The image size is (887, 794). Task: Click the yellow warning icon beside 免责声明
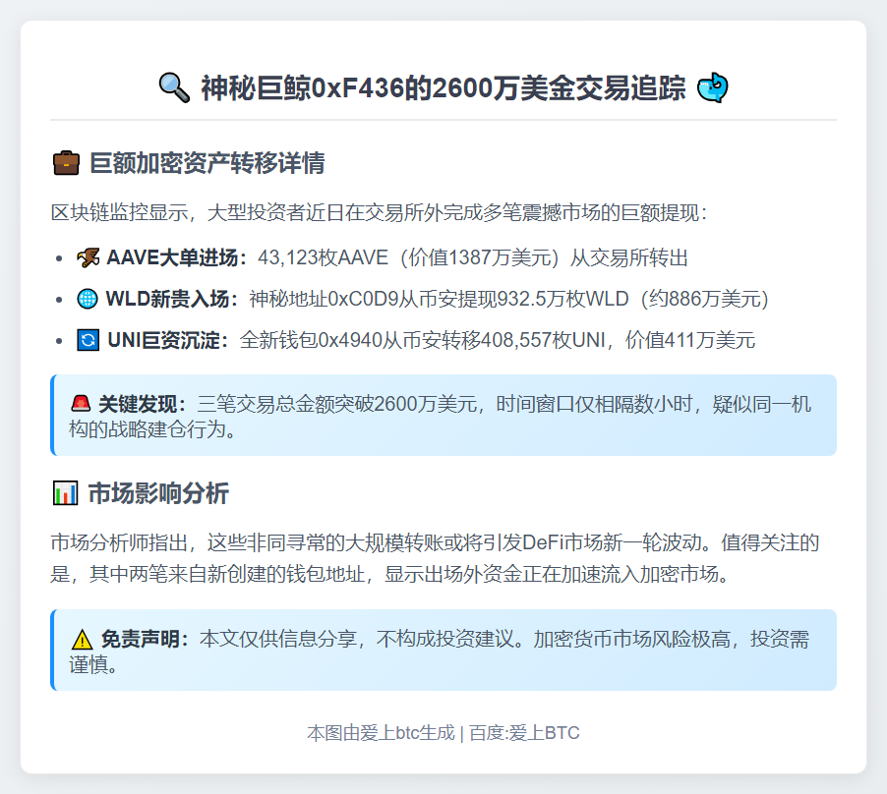[x=82, y=639]
